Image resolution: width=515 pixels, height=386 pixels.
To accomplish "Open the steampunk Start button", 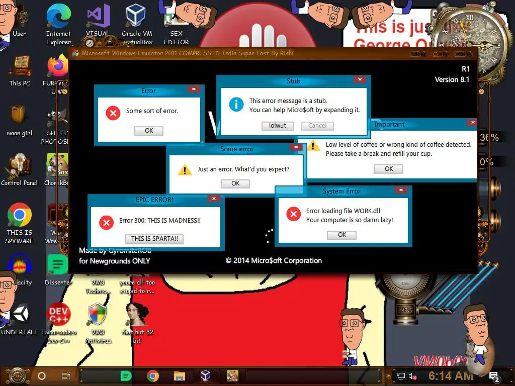I will 18,376.
